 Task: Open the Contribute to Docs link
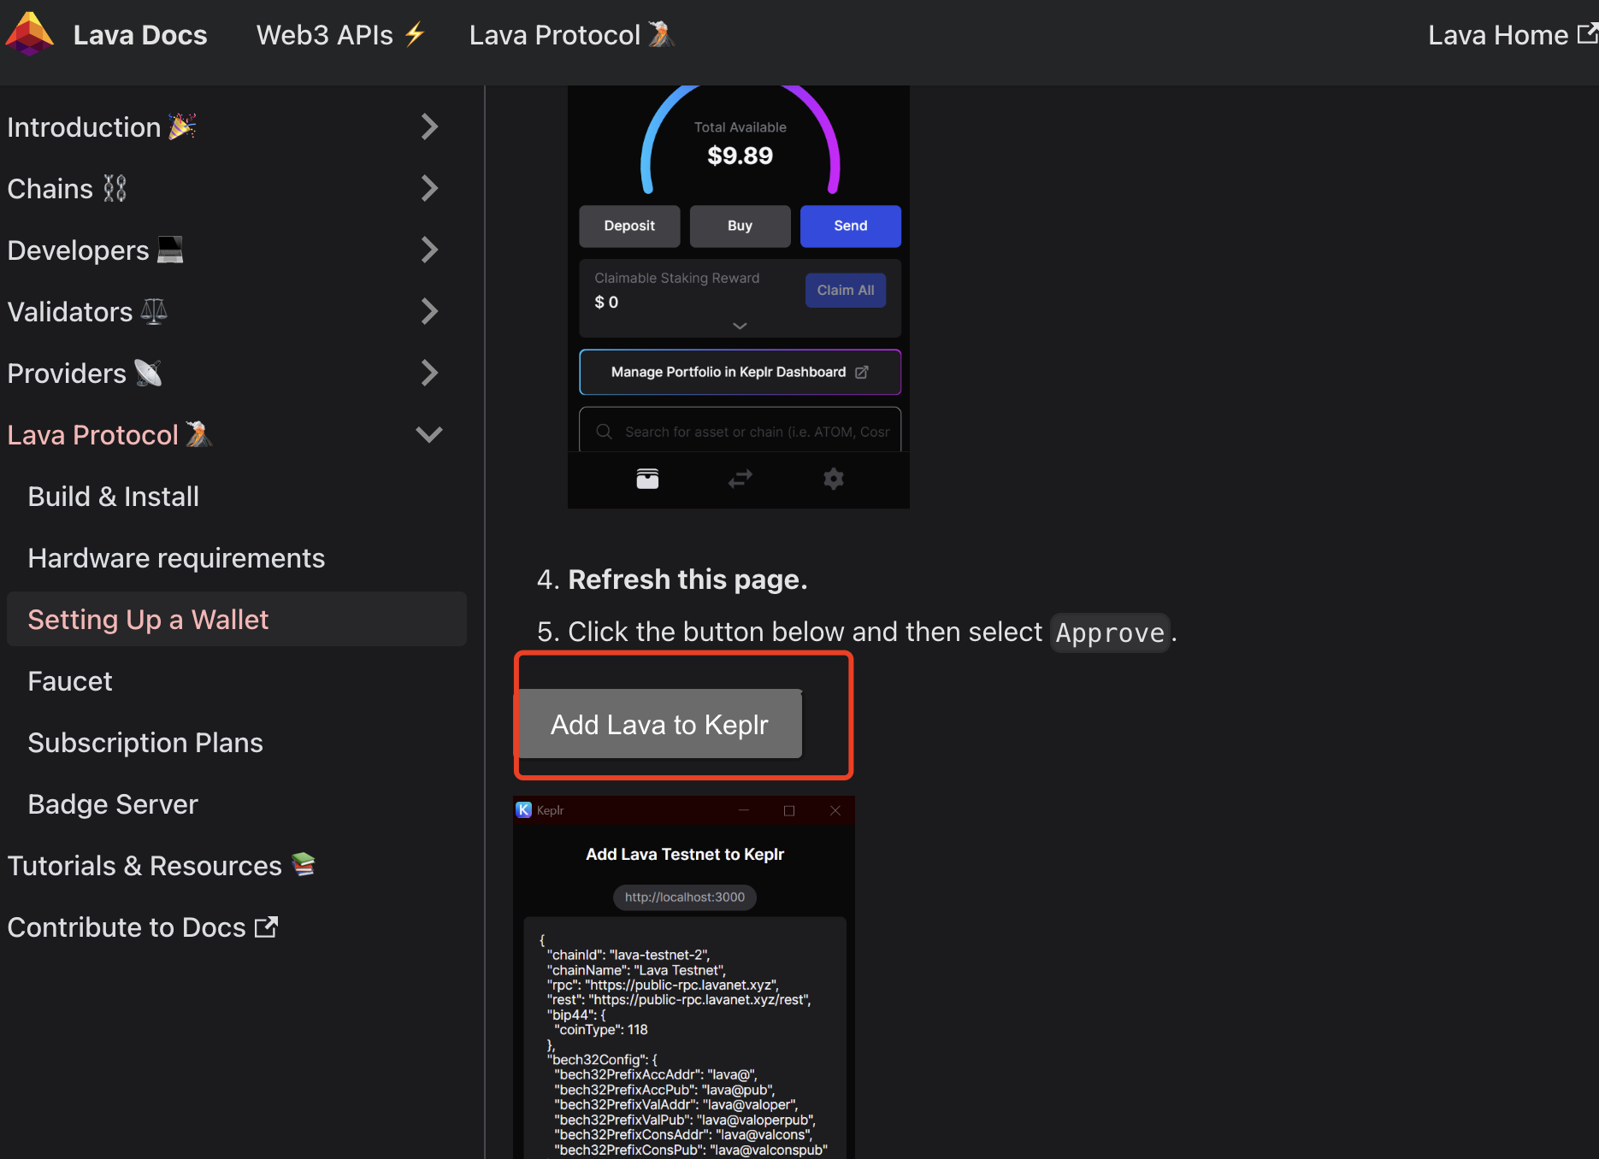[x=143, y=927]
